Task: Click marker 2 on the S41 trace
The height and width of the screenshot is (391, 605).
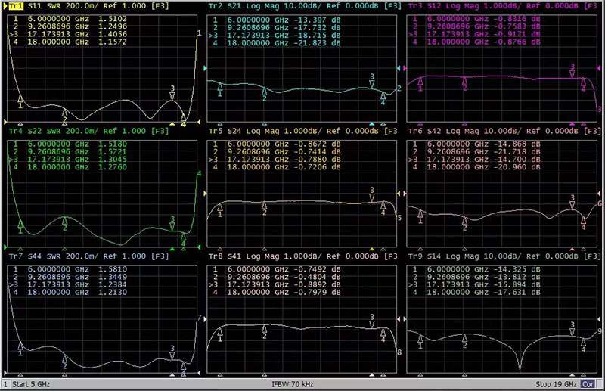Action: [265, 330]
